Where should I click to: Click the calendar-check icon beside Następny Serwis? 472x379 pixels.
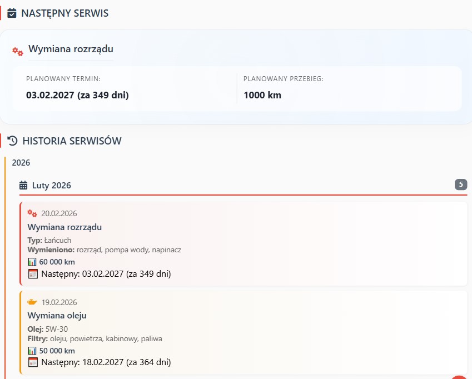coord(12,13)
